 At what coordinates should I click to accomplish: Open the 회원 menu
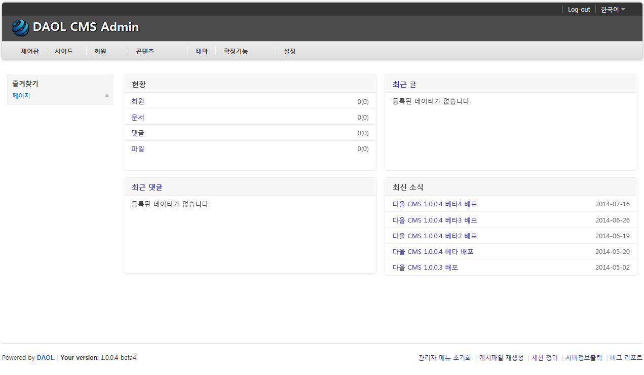(99, 51)
